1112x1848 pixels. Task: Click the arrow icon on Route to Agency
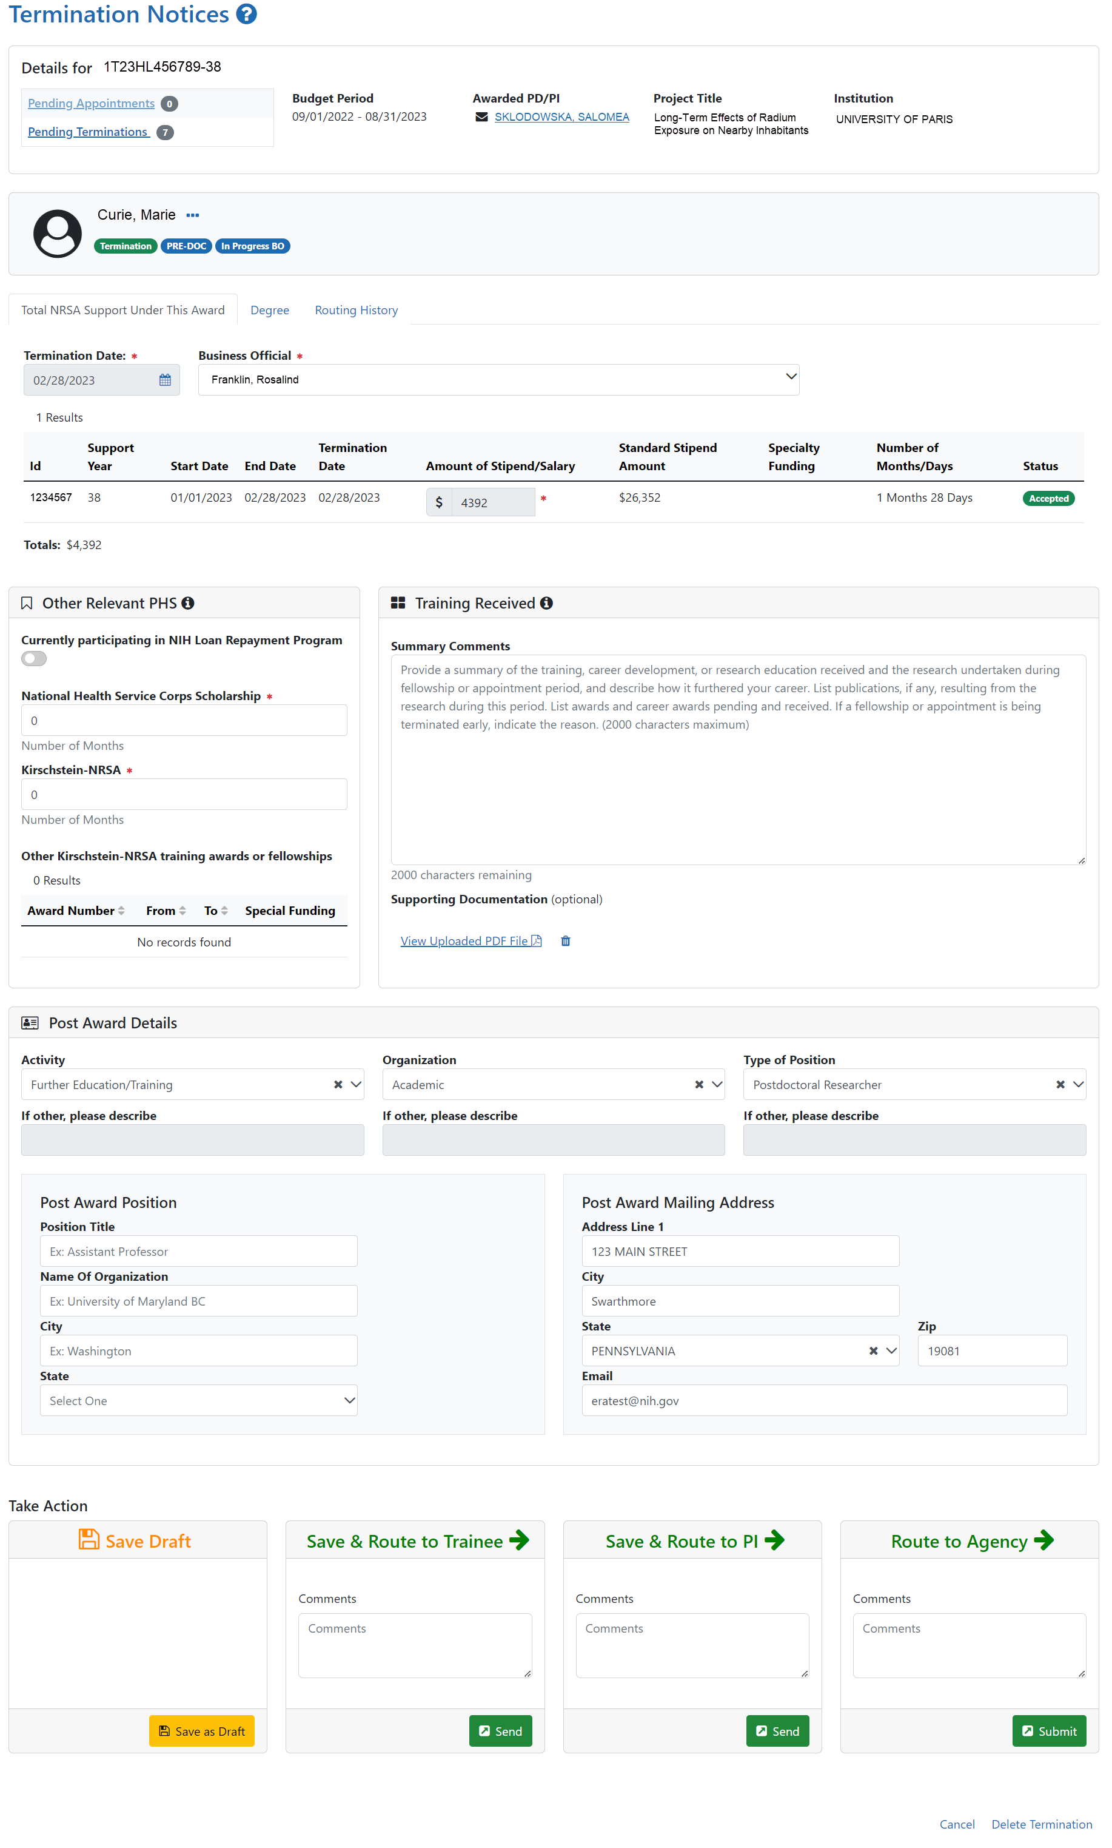click(1044, 1540)
